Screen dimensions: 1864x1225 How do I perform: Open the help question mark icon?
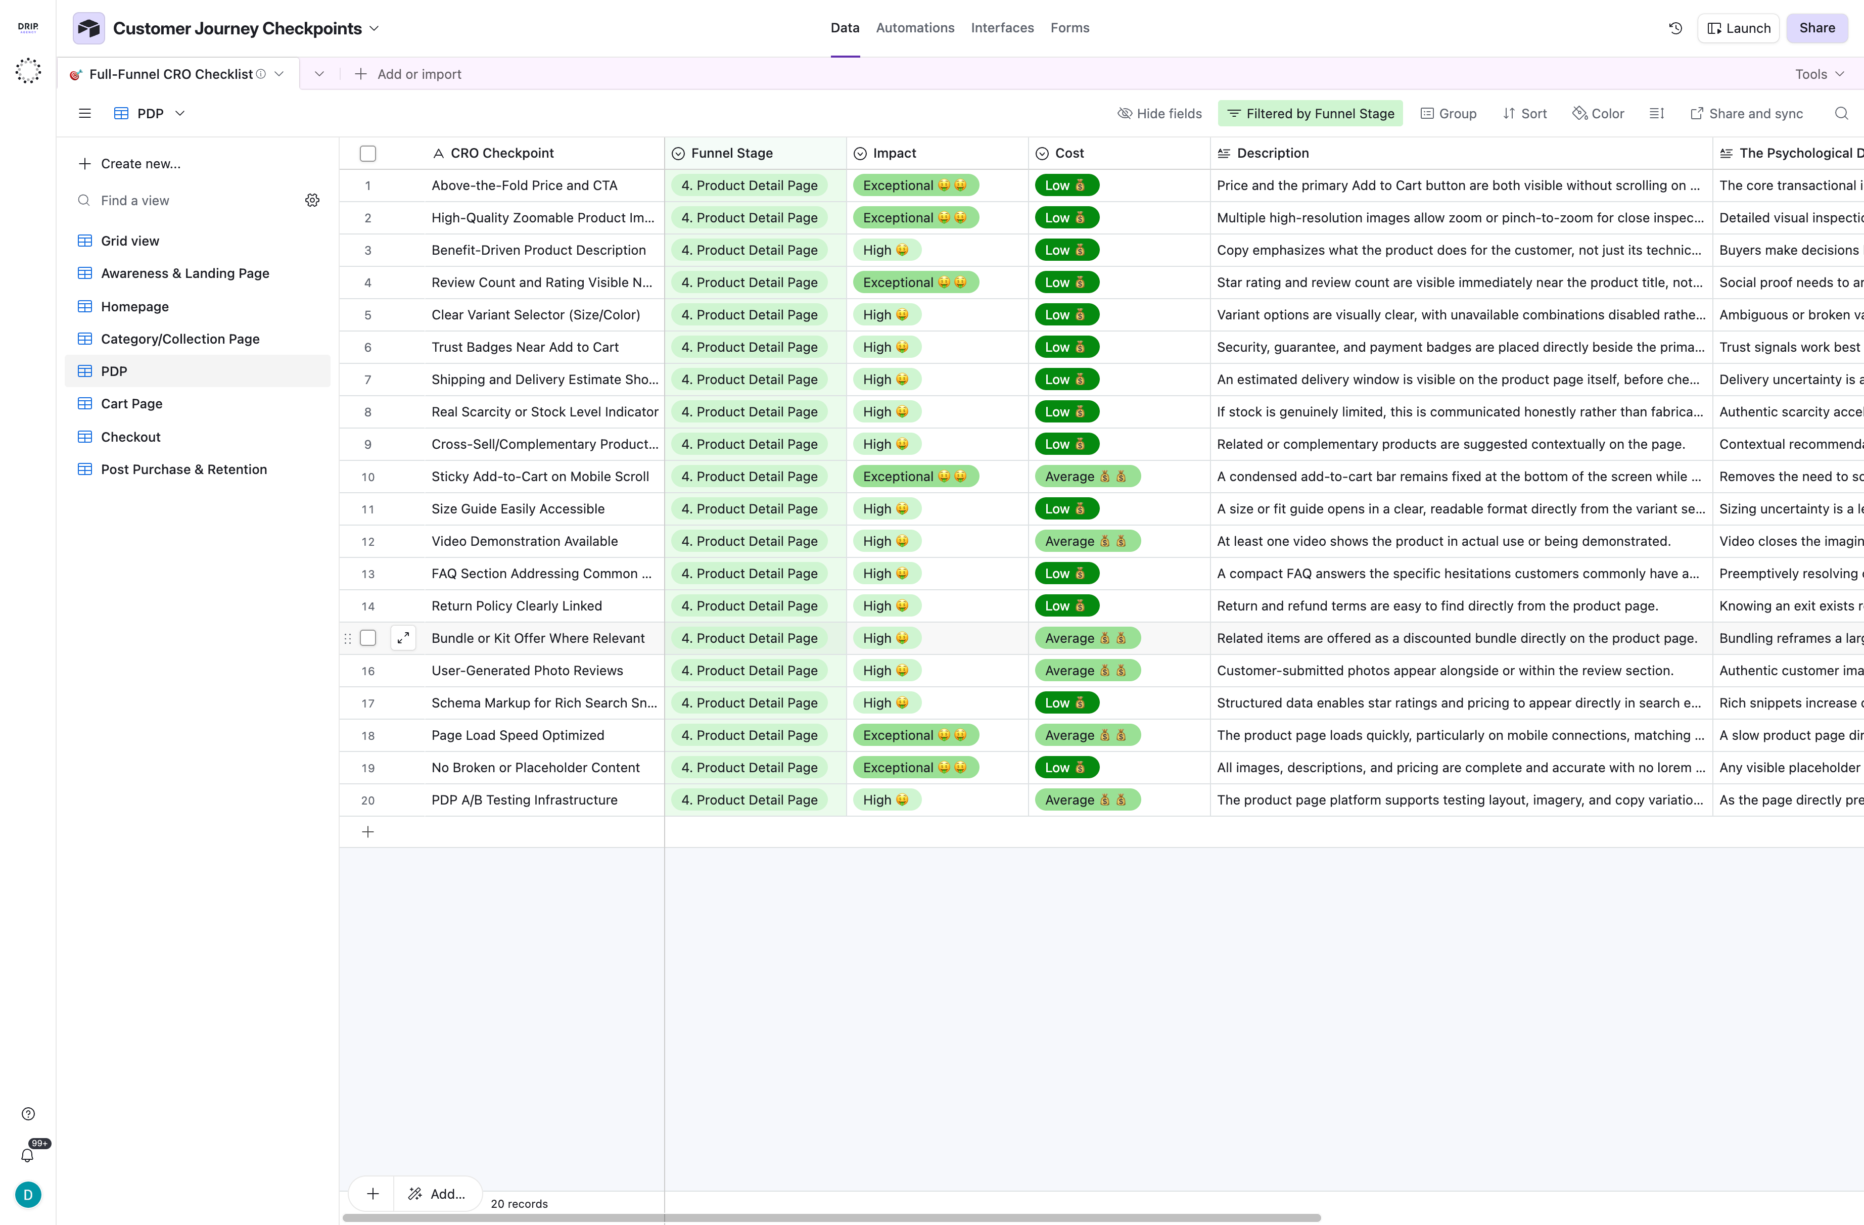click(x=28, y=1114)
